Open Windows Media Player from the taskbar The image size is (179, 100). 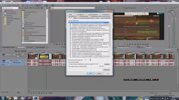22,98
